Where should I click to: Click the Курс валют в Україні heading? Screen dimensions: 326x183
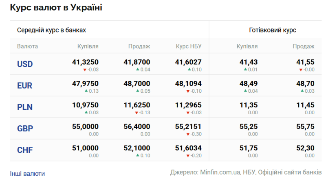(x=56, y=8)
